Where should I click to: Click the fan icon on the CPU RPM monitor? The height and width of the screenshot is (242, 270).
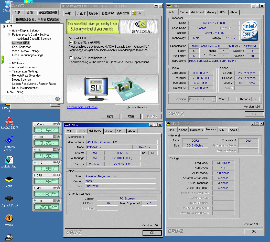click(35, 201)
